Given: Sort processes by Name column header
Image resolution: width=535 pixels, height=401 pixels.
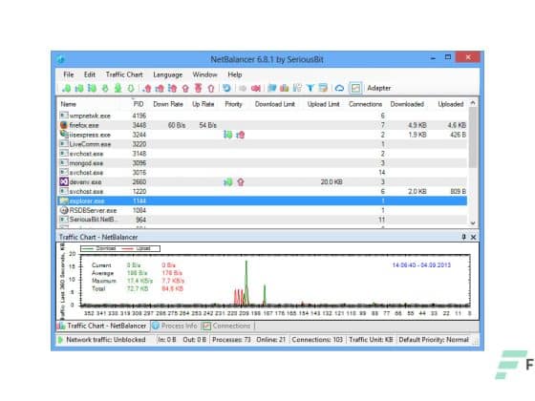Looking at the screenshot, I should pyautogui.click(x=68, y=104).
